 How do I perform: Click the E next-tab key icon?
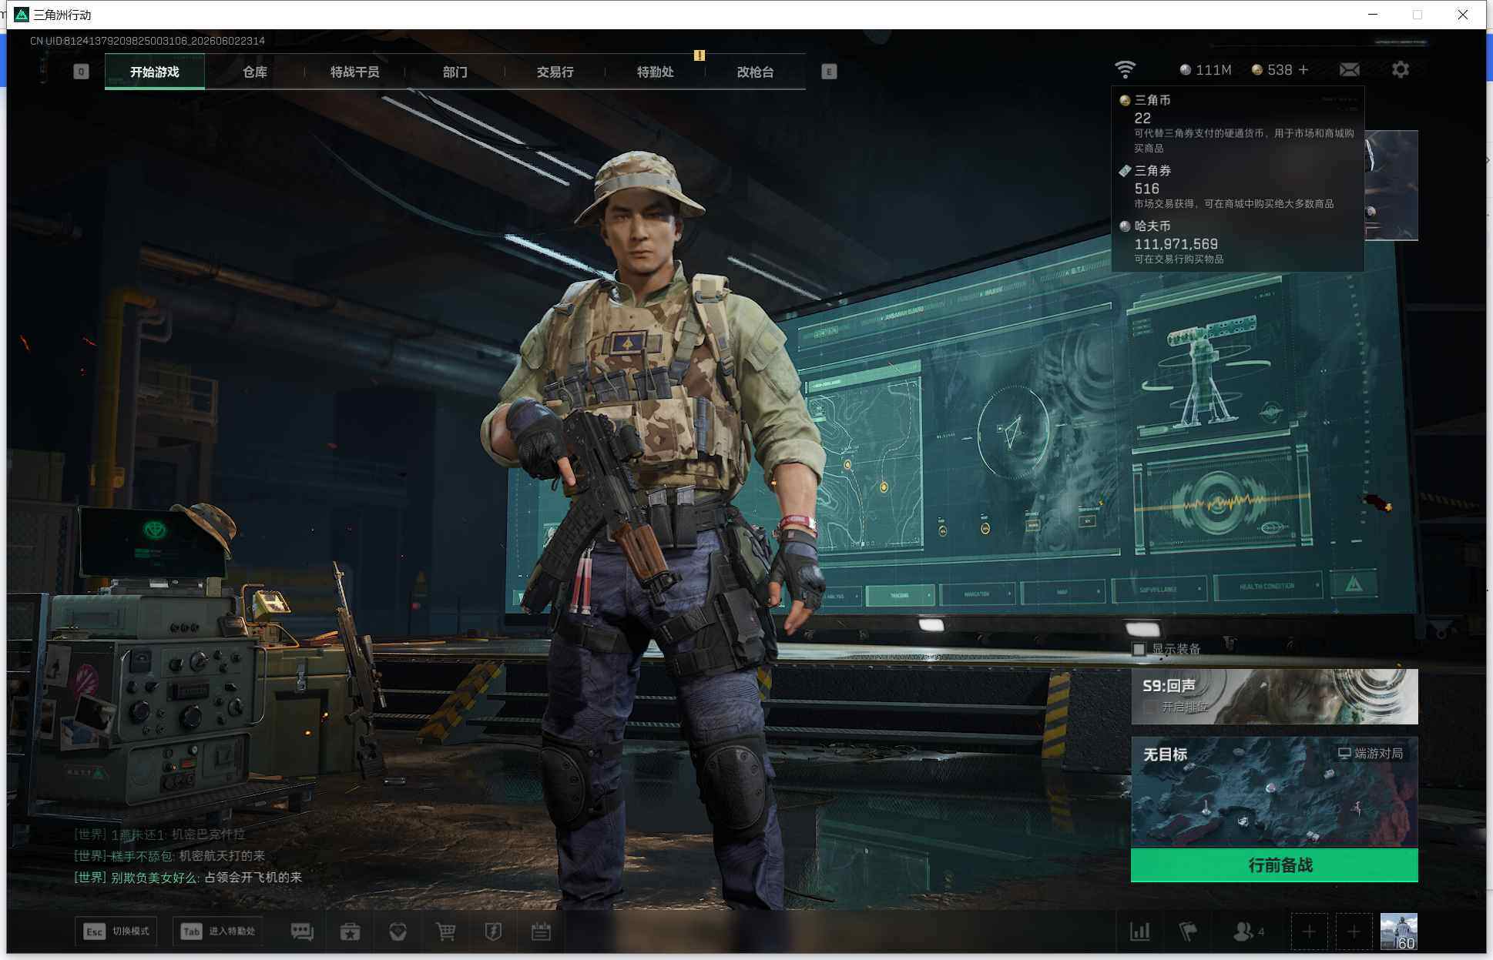coord(829,72)
